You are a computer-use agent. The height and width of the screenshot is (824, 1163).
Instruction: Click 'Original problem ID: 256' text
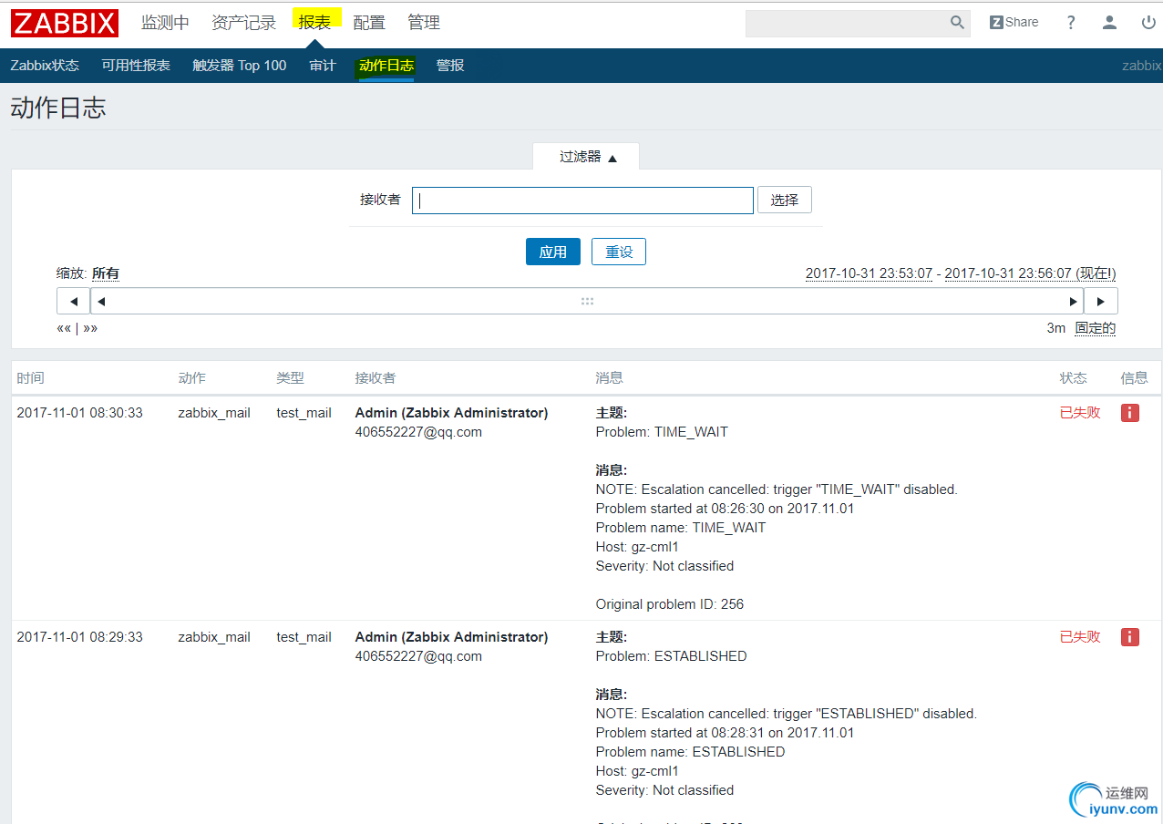pos(670,604)
